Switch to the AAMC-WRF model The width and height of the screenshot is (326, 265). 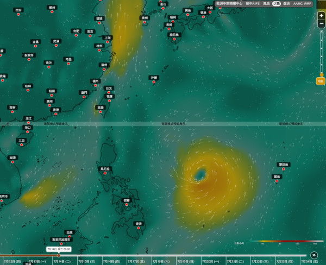coord(302,4)
